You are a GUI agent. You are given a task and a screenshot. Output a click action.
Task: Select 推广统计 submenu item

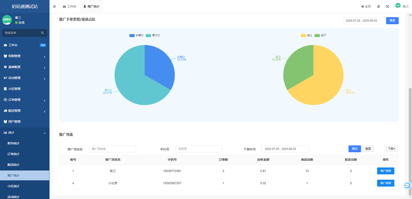point(25,175)
